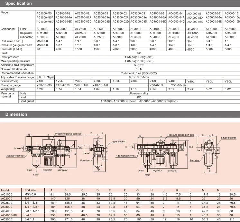Click the weight value 0.26

point(40,89)
